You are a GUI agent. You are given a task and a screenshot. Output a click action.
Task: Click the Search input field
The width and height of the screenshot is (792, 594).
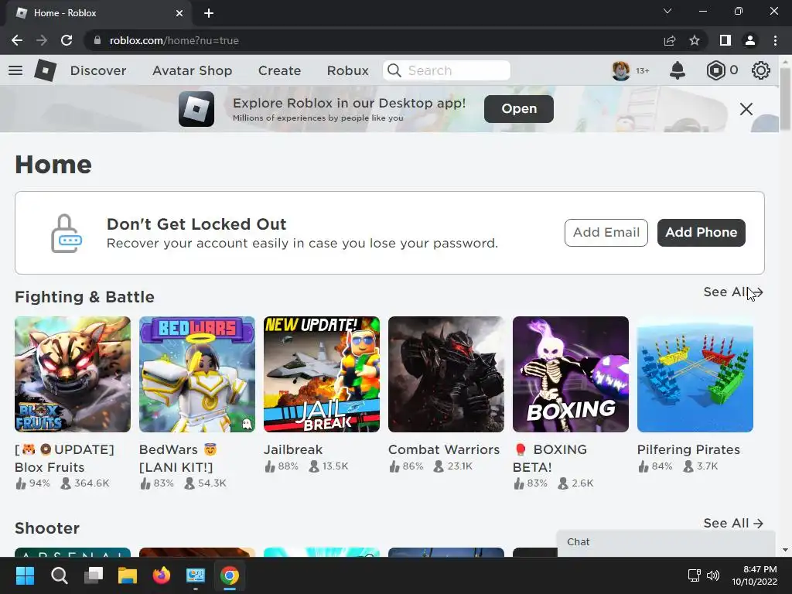446,70
